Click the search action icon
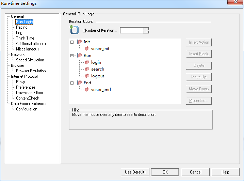244x181 pixels. pos(87,69)
